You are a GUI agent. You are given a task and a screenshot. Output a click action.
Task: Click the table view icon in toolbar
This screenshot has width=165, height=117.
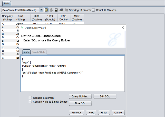[46, 10]
